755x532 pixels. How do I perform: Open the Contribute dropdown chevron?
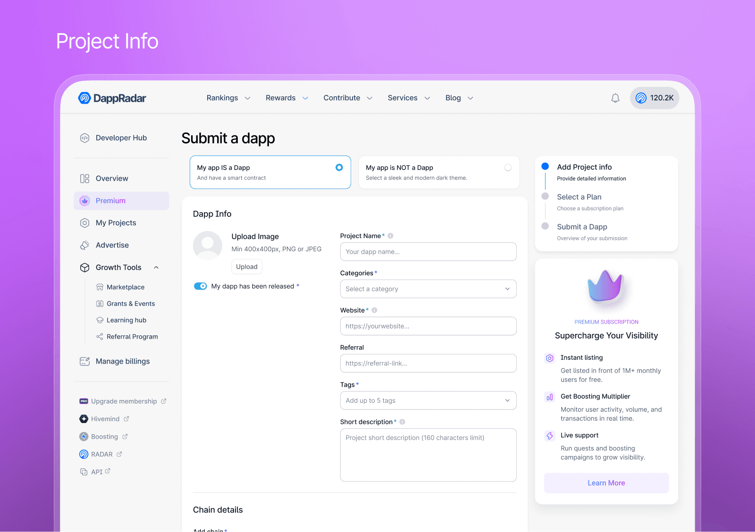tap(370, 98)
